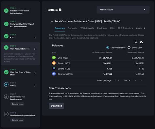
Task: Select the USD (USD) coin name
Action: (63, 58)
